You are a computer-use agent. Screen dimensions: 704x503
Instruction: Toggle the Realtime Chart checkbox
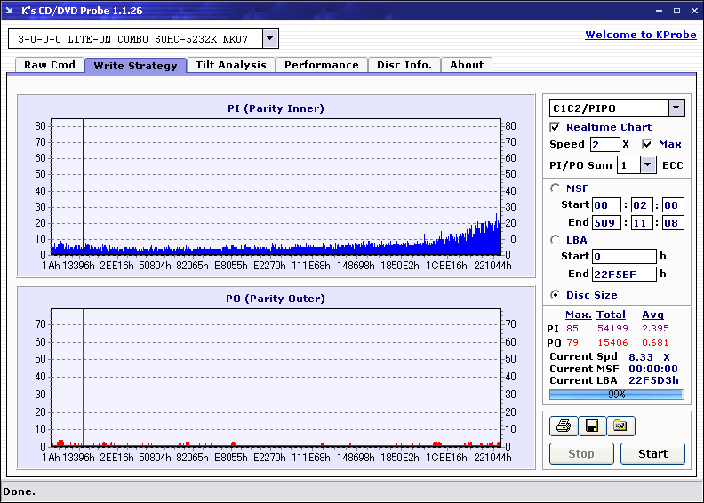pos(556,127)
